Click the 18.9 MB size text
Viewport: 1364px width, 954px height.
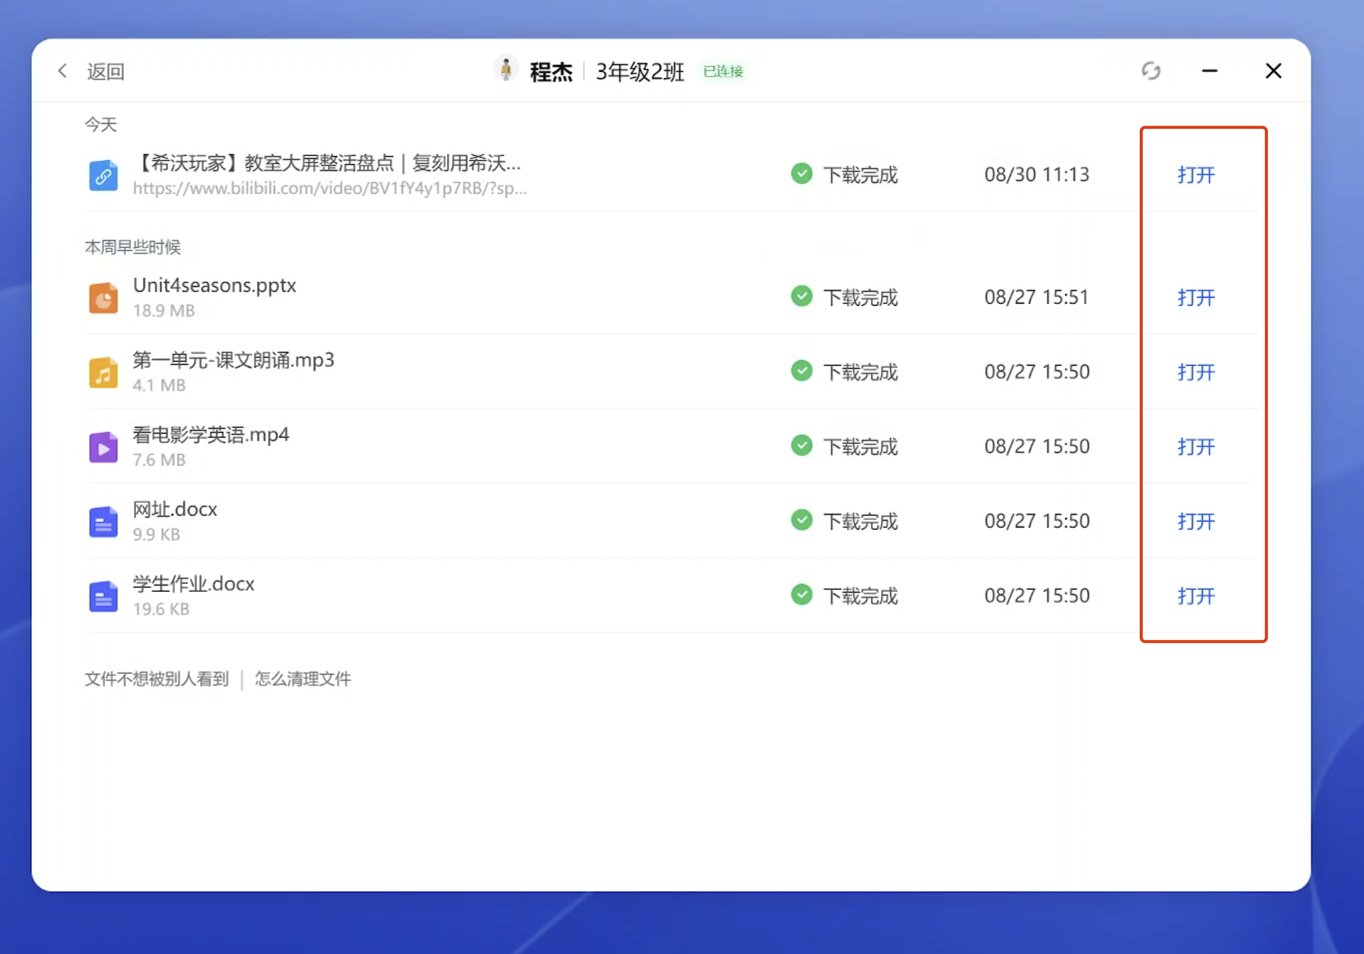click(164, 311)
